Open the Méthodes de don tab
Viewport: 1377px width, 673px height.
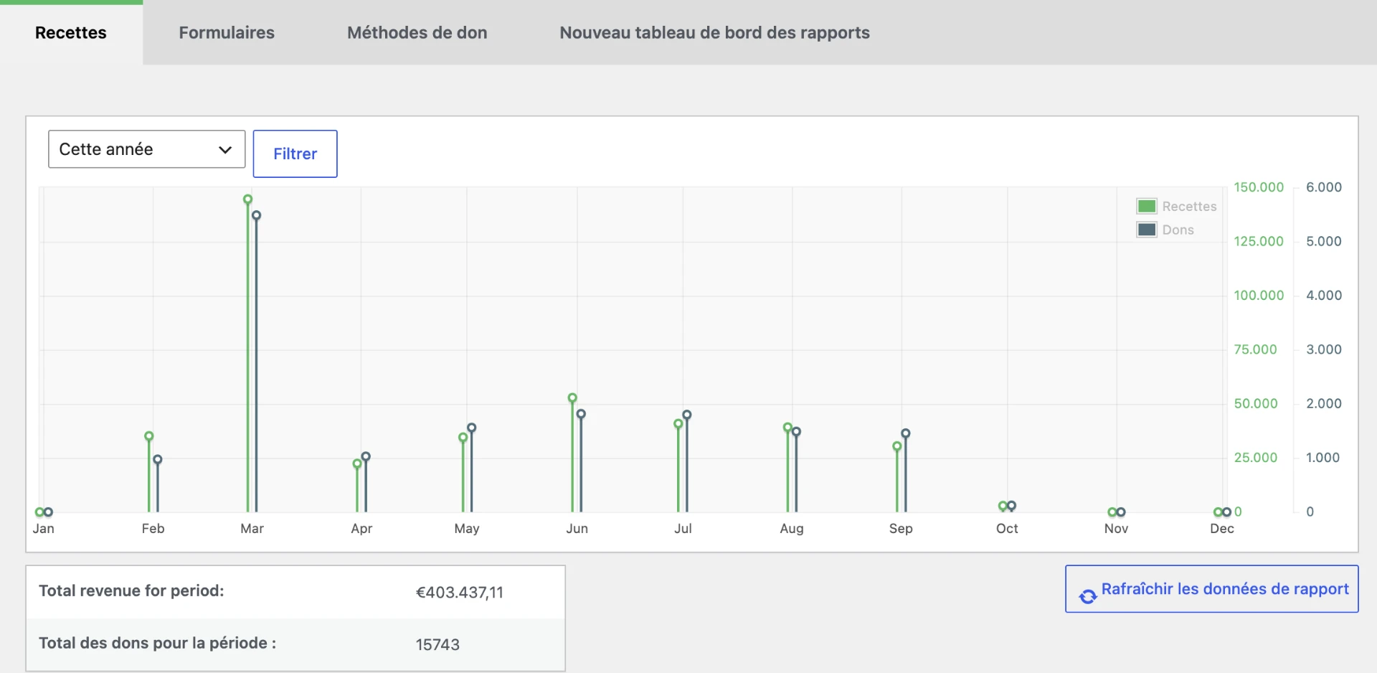pyautogui.click(x=417, y=33)
